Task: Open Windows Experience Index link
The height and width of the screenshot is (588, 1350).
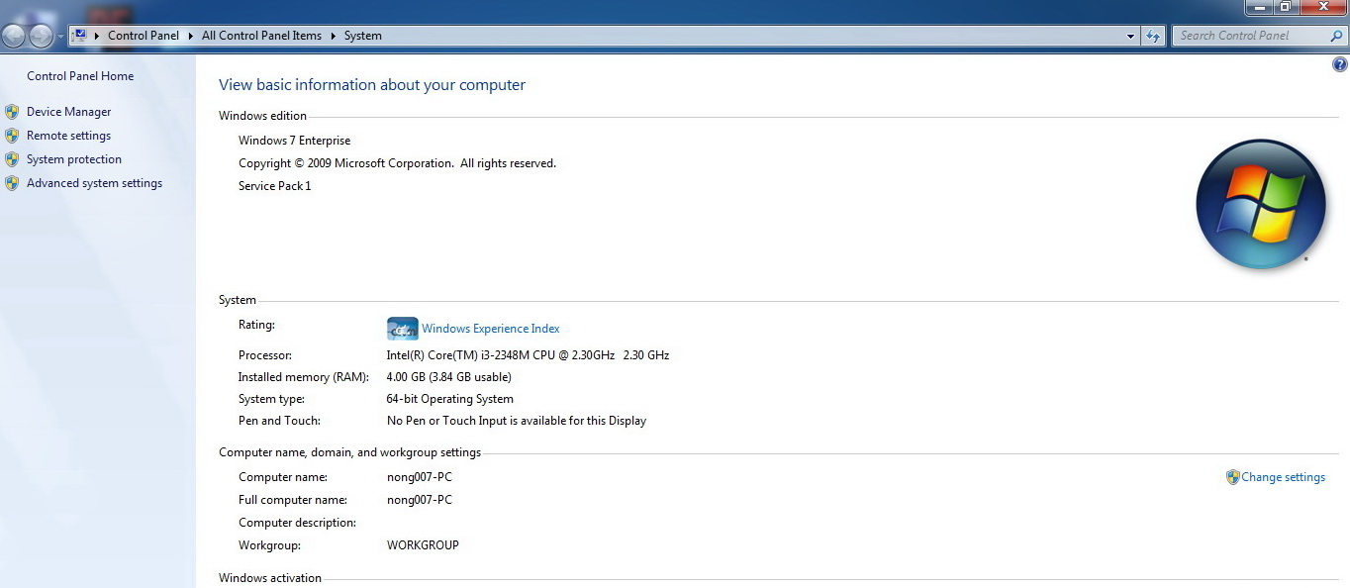Action: coord(491,329)
